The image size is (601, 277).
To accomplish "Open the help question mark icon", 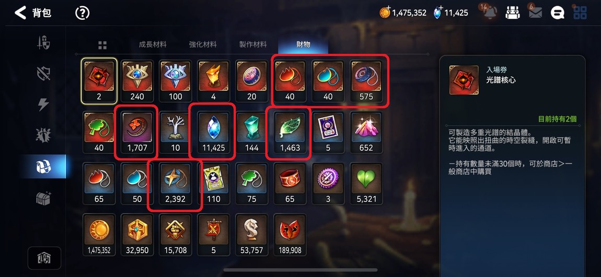I will click(x=83, y=13).
